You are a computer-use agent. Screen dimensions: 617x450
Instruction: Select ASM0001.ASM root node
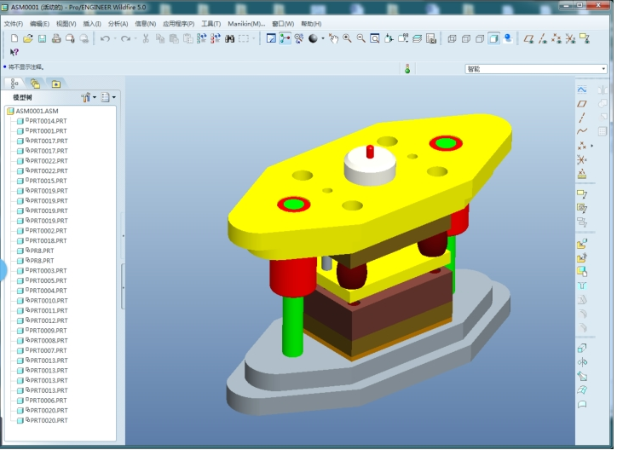[x=37, y=112]
